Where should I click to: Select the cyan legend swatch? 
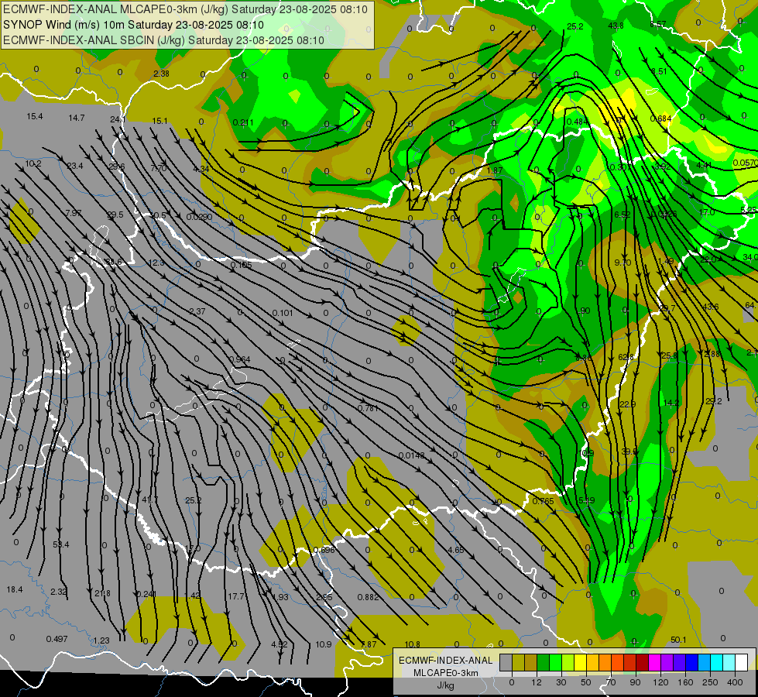pos(717,662)
